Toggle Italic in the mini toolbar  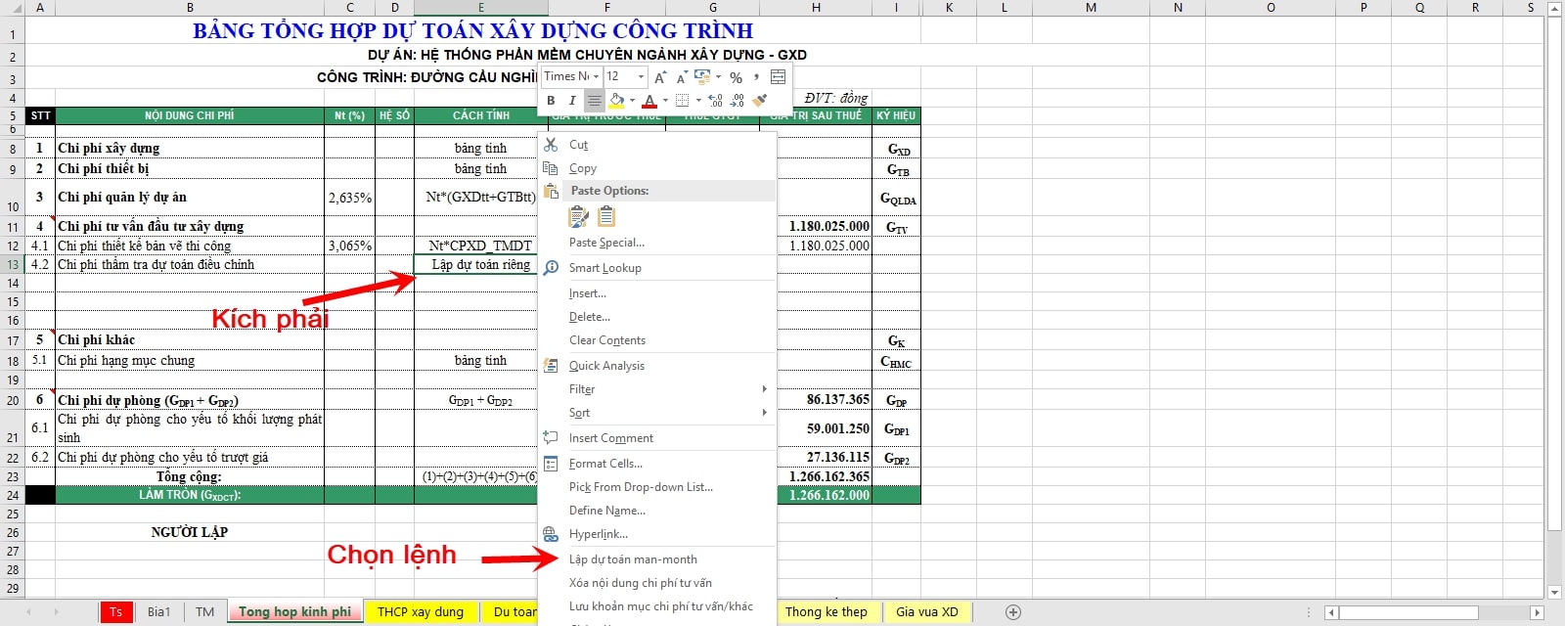coord(572,101)
